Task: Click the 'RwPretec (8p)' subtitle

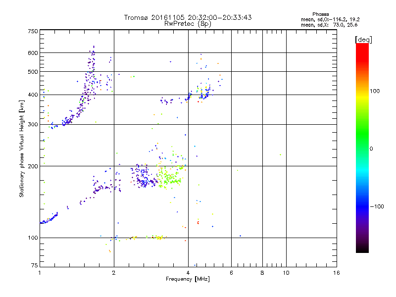Action: [x=188, y=24]
